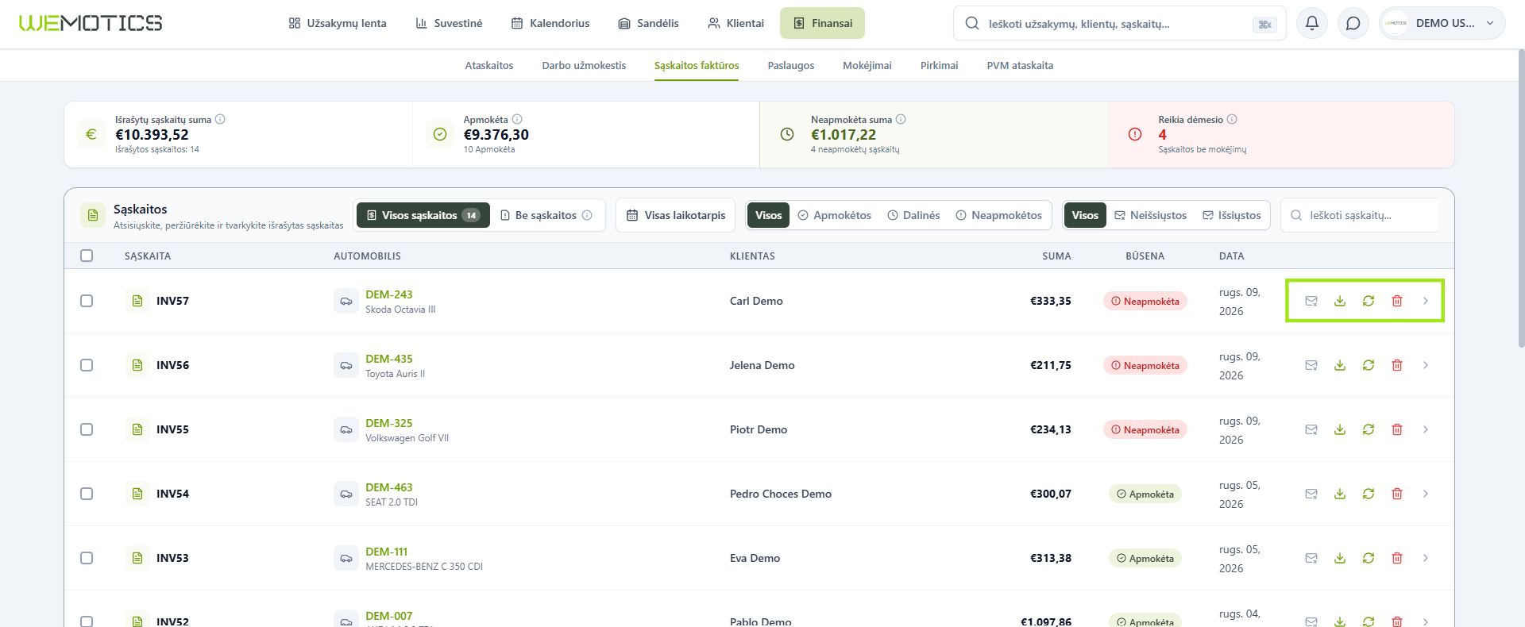Download the INV56 invoice file
The height and width of the screenshot is (627, 1525).
point(1340,365)
